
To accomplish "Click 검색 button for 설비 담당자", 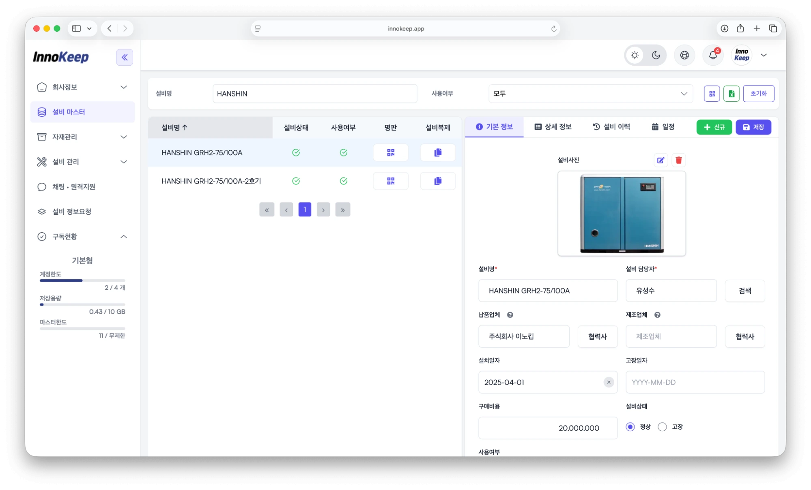I will pyautogui.click(x=745, y=291).
